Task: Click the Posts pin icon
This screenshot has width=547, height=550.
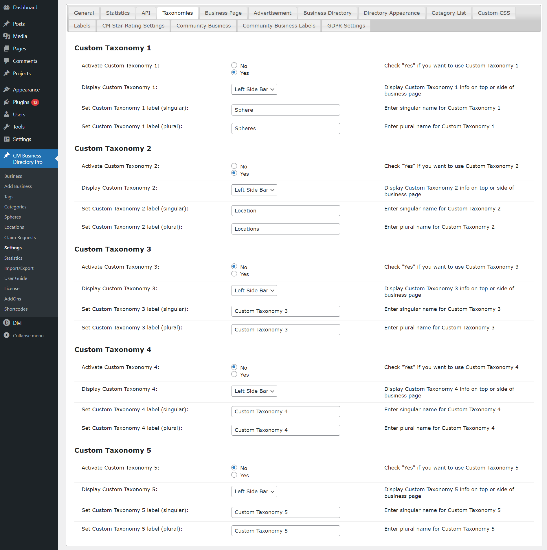Action: [x=7, y=24]
